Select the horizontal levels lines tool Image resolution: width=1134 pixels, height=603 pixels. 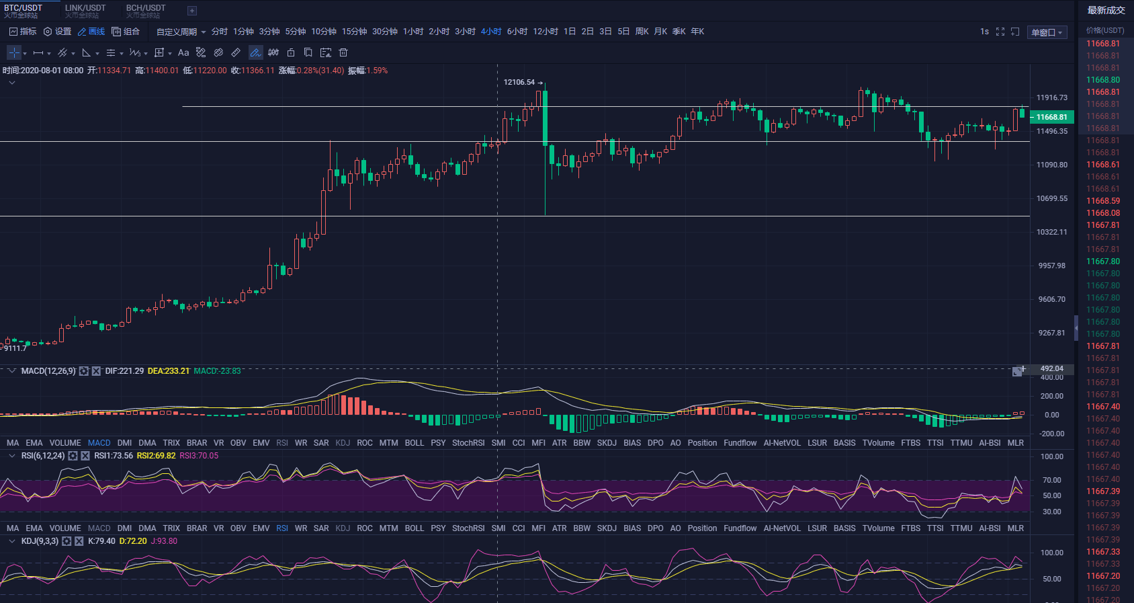point(111,53)
